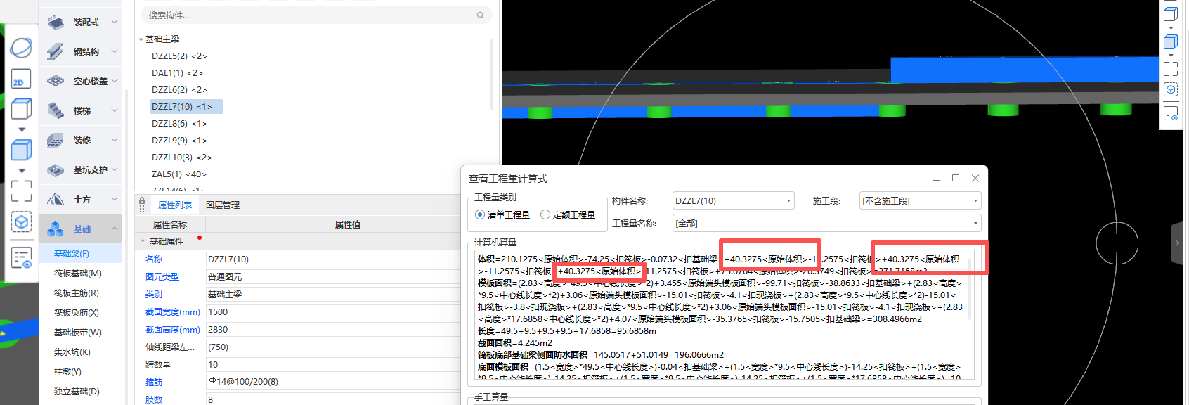Pick isolated cube icon in left view toolbar
The image size is (1189, 405).
[21, 223]
